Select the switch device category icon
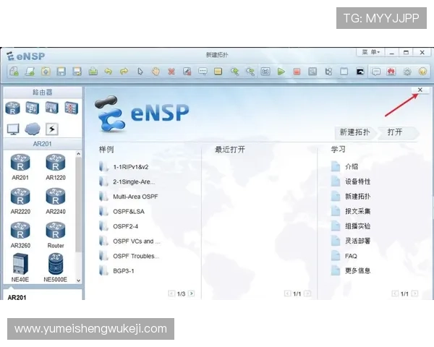Screen dimensions: 434x347 (33, 108)
